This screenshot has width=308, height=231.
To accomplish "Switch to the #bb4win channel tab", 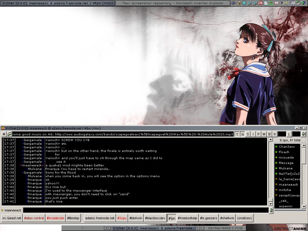I will [x=136, y=218].
